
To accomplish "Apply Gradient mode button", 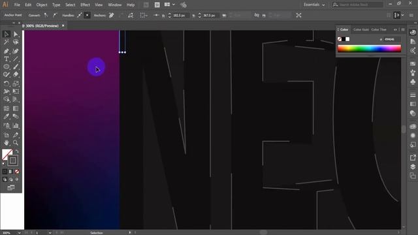I will (11, 172).
